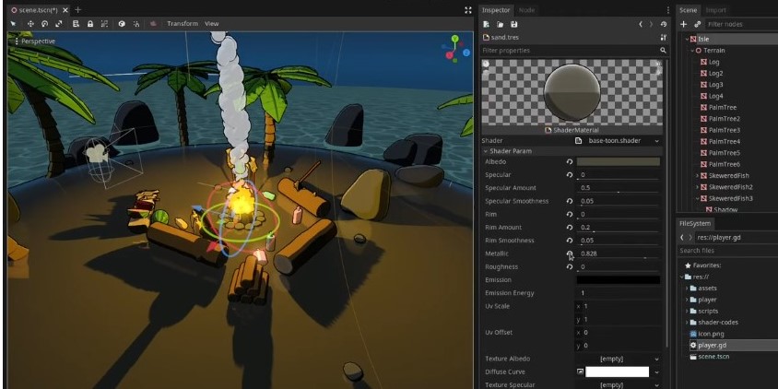Viewport: 778px width, 389px height.
Task: Activate the Scale mode tool
Action: click(59, 24)
